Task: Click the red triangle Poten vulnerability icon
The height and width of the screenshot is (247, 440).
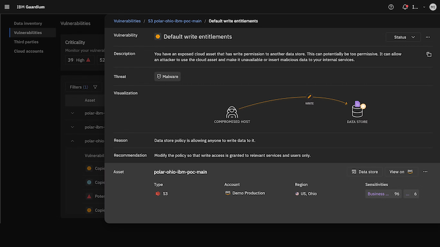Action: coord(89,196)
